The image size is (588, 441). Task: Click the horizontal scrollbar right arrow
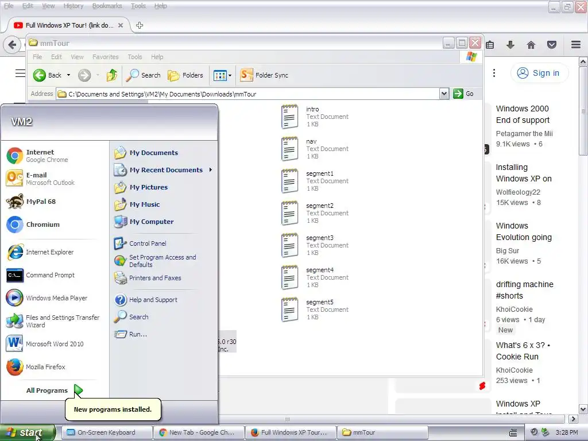[x=573, y=419]
